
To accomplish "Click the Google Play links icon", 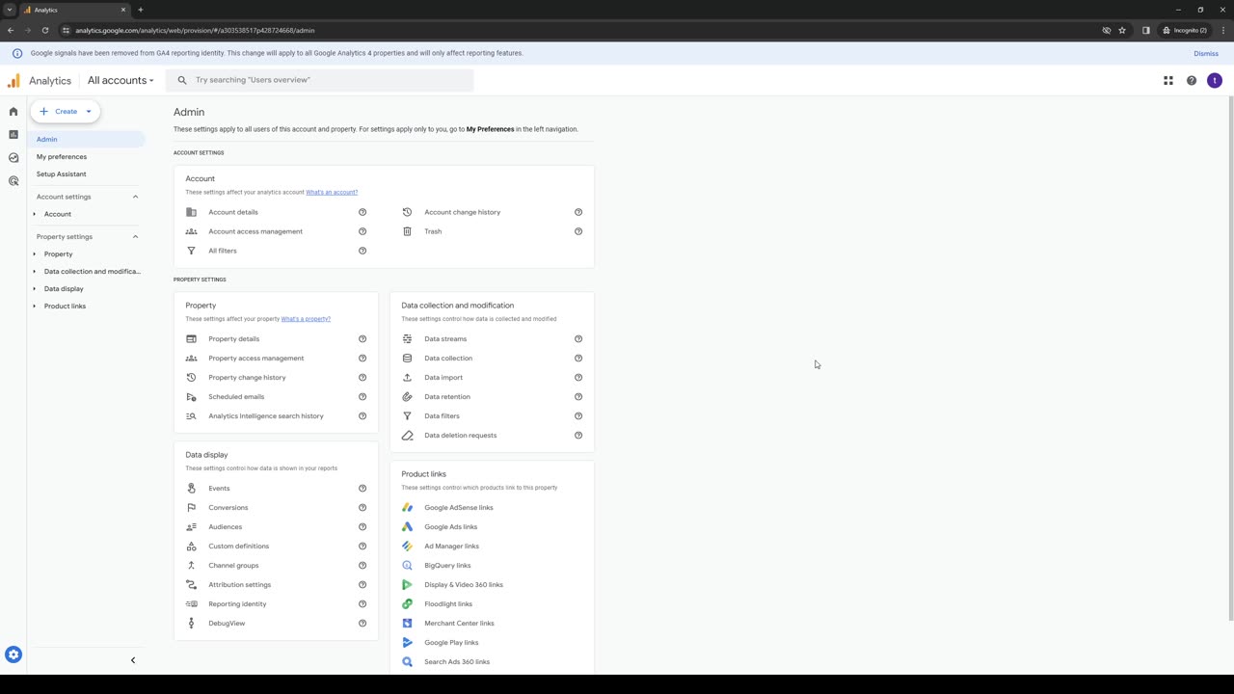I will (x=407, y=643).
